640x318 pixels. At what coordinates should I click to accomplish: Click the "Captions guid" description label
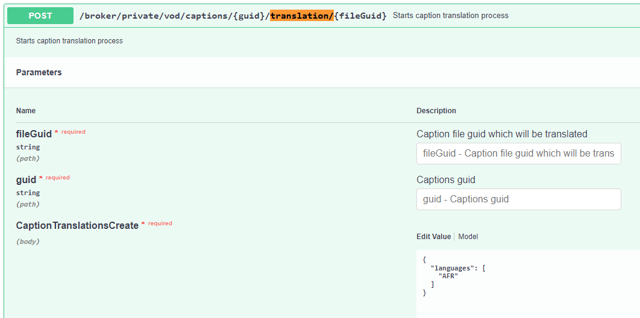click(x=445, y=179)
